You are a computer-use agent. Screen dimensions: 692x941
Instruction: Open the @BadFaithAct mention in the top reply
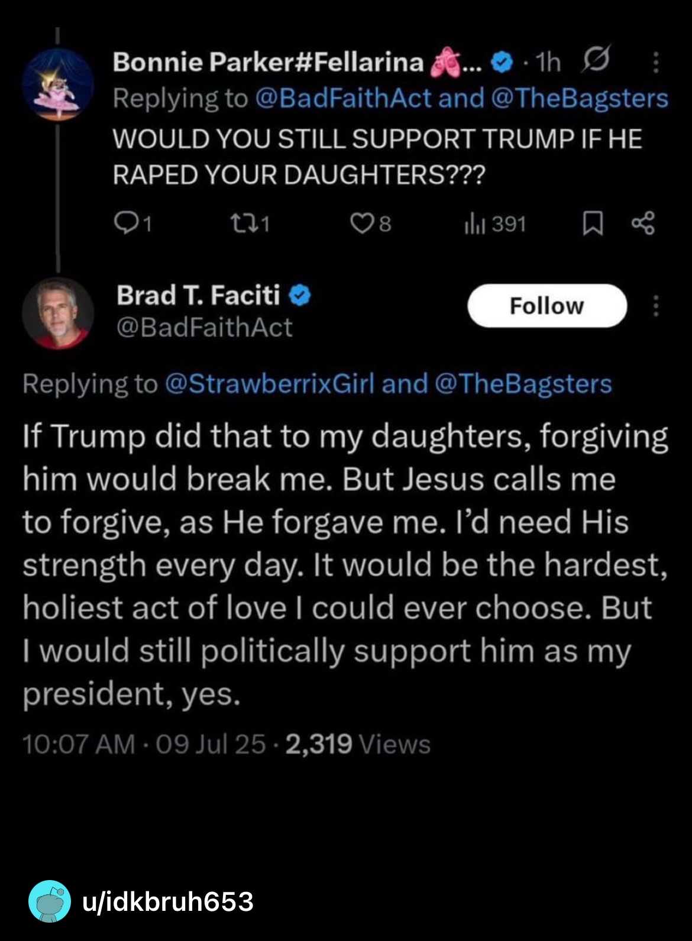click(343, 98)
